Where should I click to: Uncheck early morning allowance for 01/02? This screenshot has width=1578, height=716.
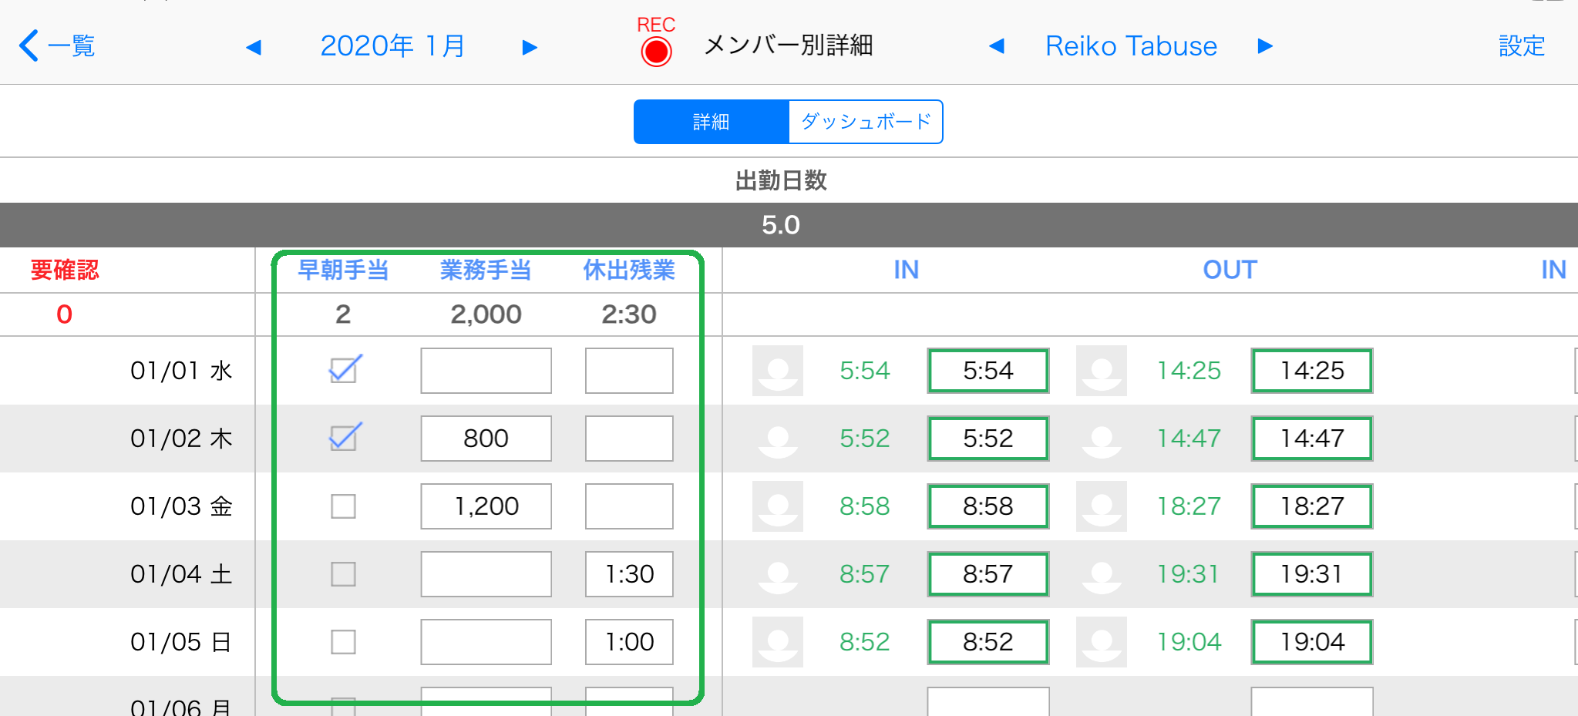tap(345, 437)
